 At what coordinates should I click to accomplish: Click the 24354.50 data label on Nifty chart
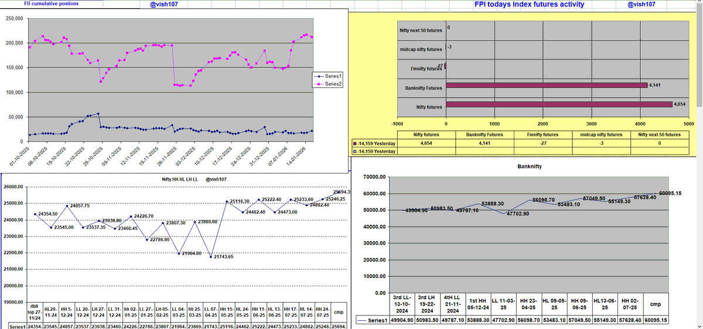(48, 214)
